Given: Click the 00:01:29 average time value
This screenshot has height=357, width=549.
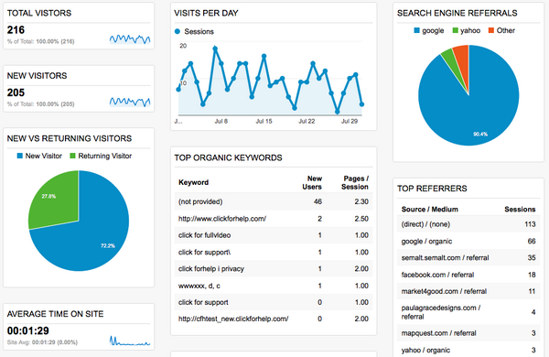Looking at the screenshot, I should click(x=28, y=330).
